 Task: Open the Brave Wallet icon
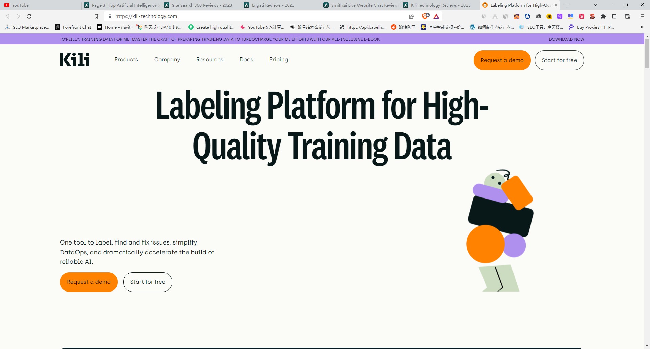pyautogui.click(x=627, y=16)
